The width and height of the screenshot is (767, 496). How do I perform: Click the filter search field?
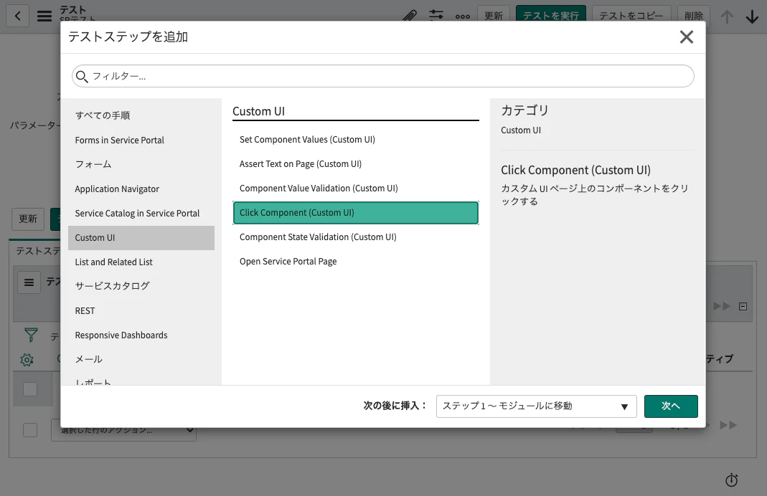pos(382,76)
